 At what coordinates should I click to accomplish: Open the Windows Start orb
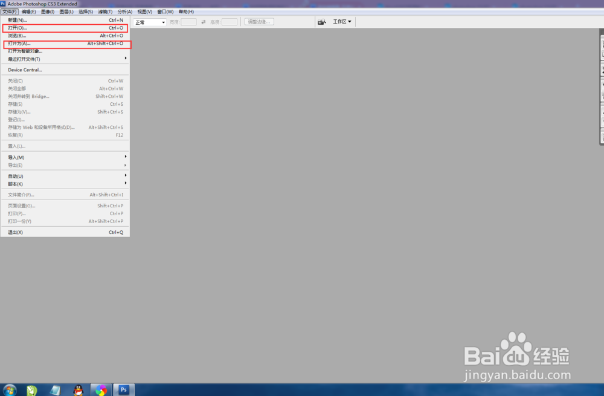coord(9,390)
